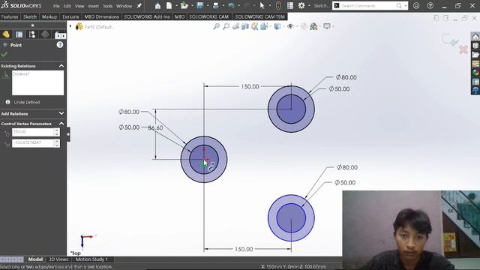480x270 pixels.
Task: Expand the Part2 tree in flyout FeatureManager
Action: click(x=70, y=27)
